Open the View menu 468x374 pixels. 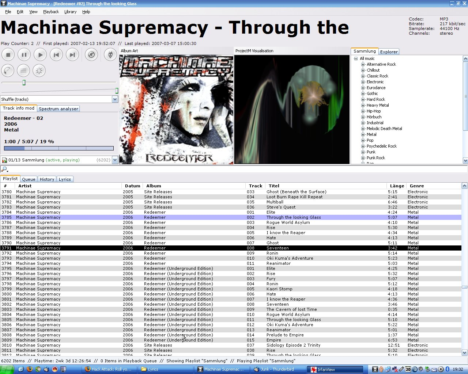[33, 12]
